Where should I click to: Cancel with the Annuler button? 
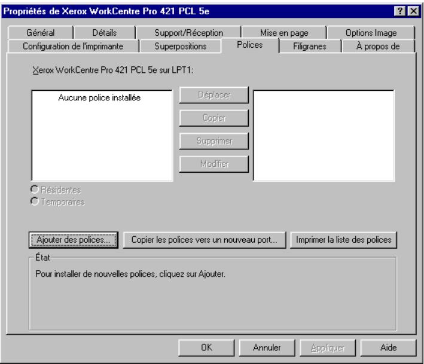pos(267,347)
